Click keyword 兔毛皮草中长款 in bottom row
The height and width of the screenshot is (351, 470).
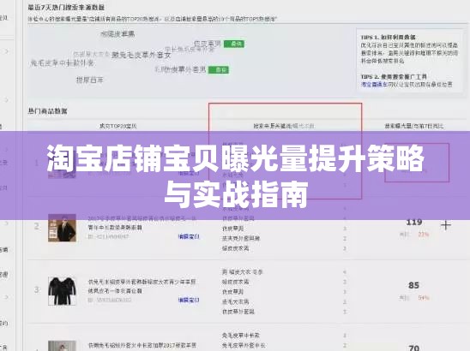(241, 336)
